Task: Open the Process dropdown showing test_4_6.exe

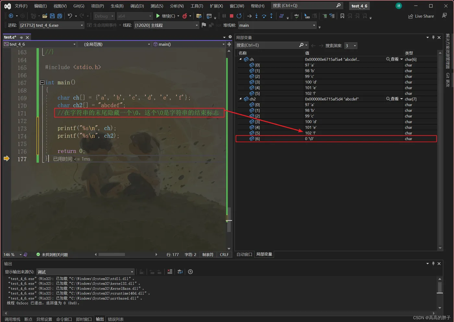Action: pos(52,25)
